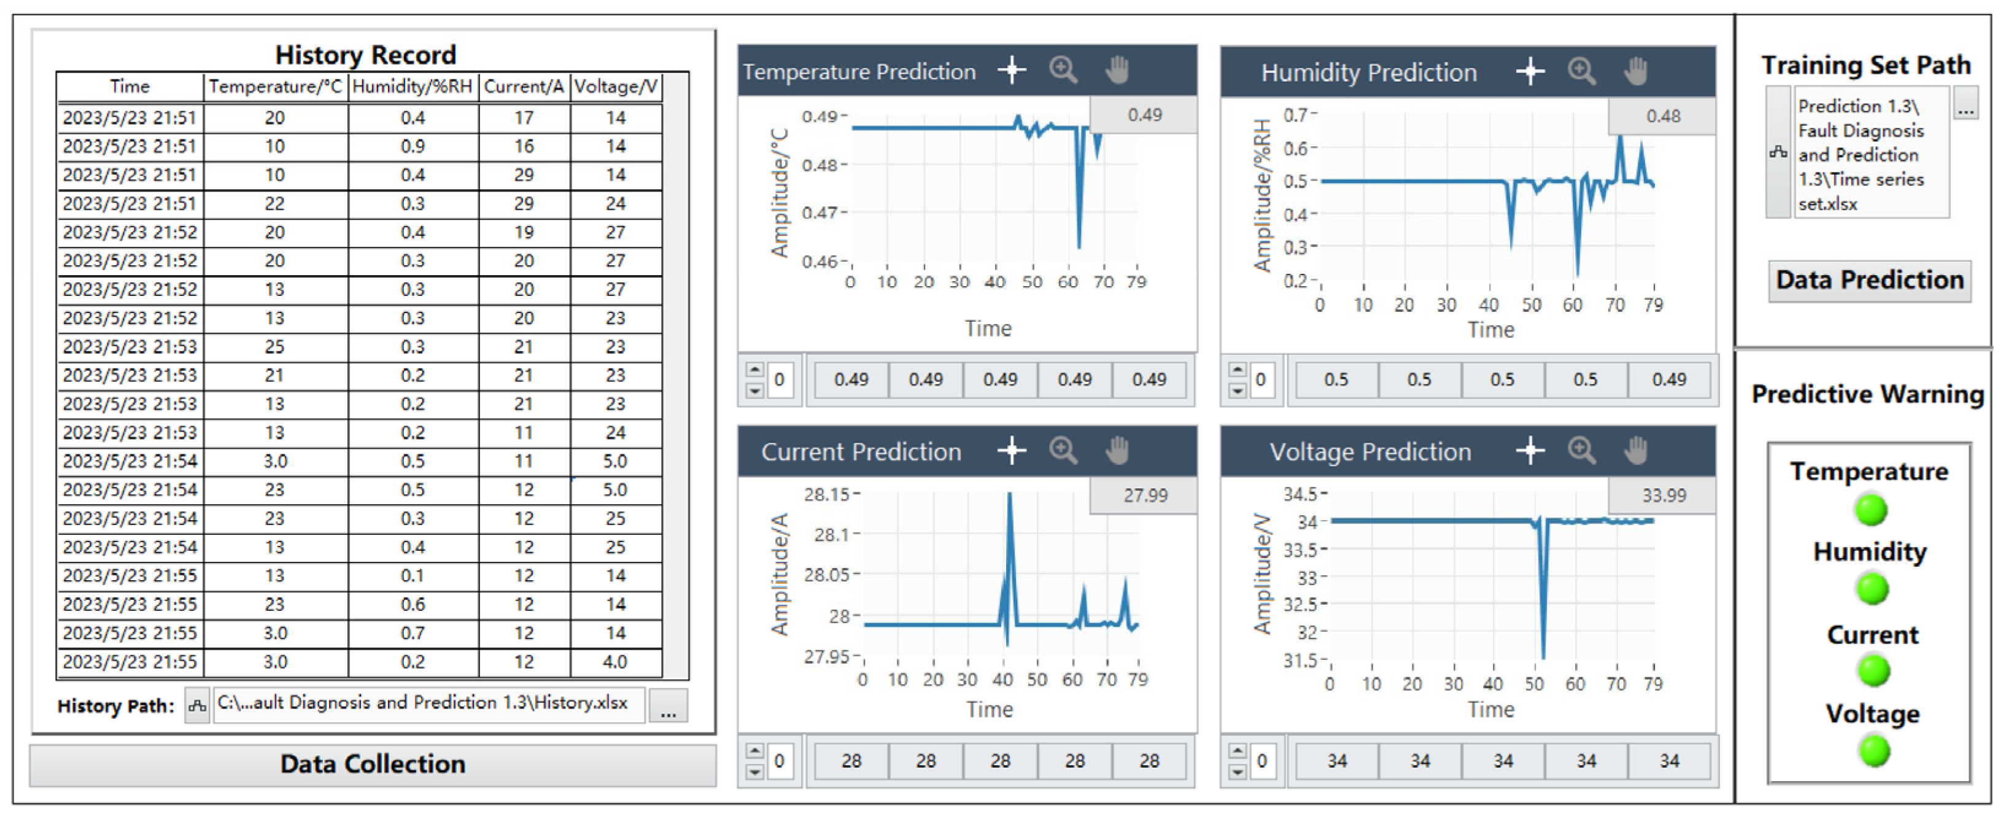Screen dimensions: 2011x824
Task: Click the Temperature warning indicator LED
Action: tap(1870, 510)
